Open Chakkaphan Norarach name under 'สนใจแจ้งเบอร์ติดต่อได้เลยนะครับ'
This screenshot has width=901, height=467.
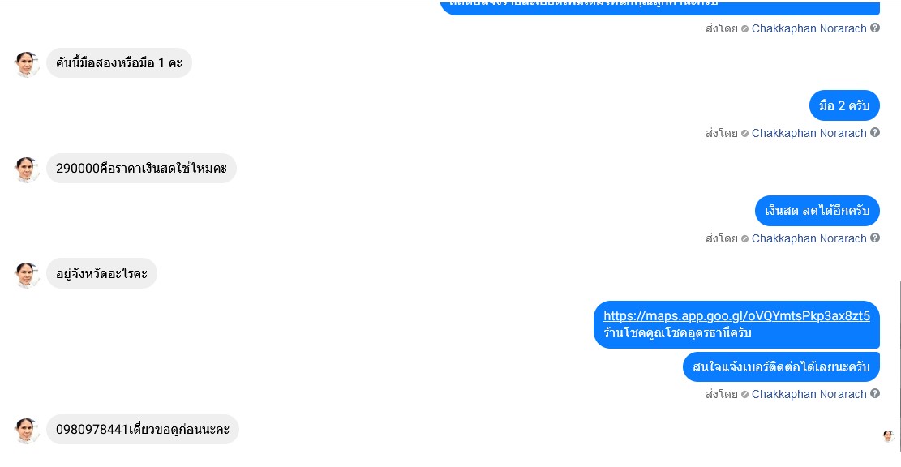click(809, 394)
